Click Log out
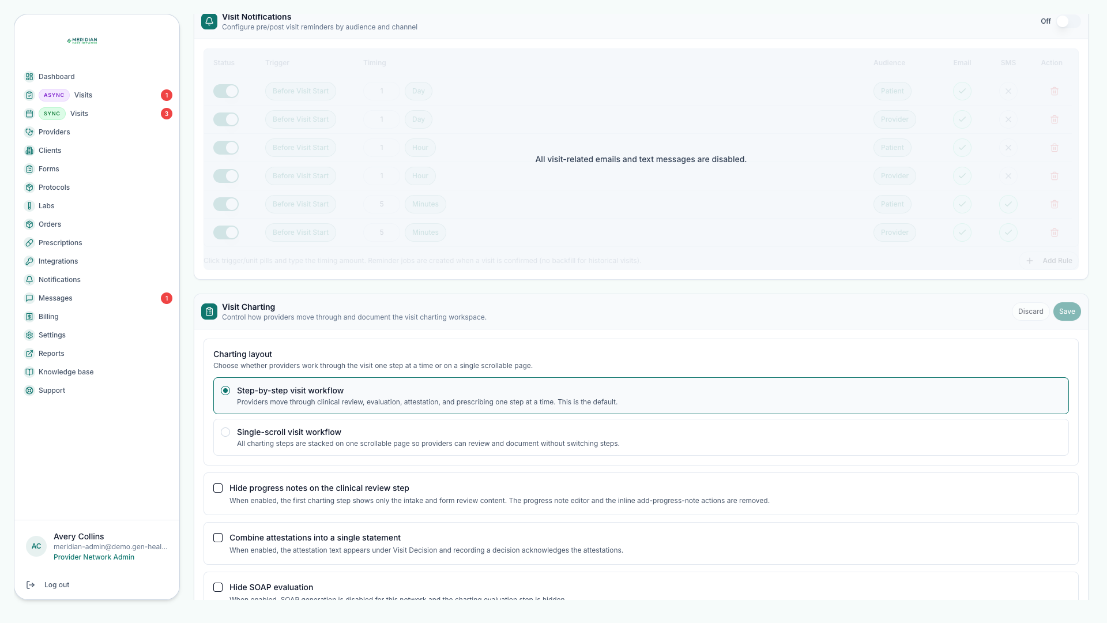Screen dimensions: 1107x623 point(57,585)
